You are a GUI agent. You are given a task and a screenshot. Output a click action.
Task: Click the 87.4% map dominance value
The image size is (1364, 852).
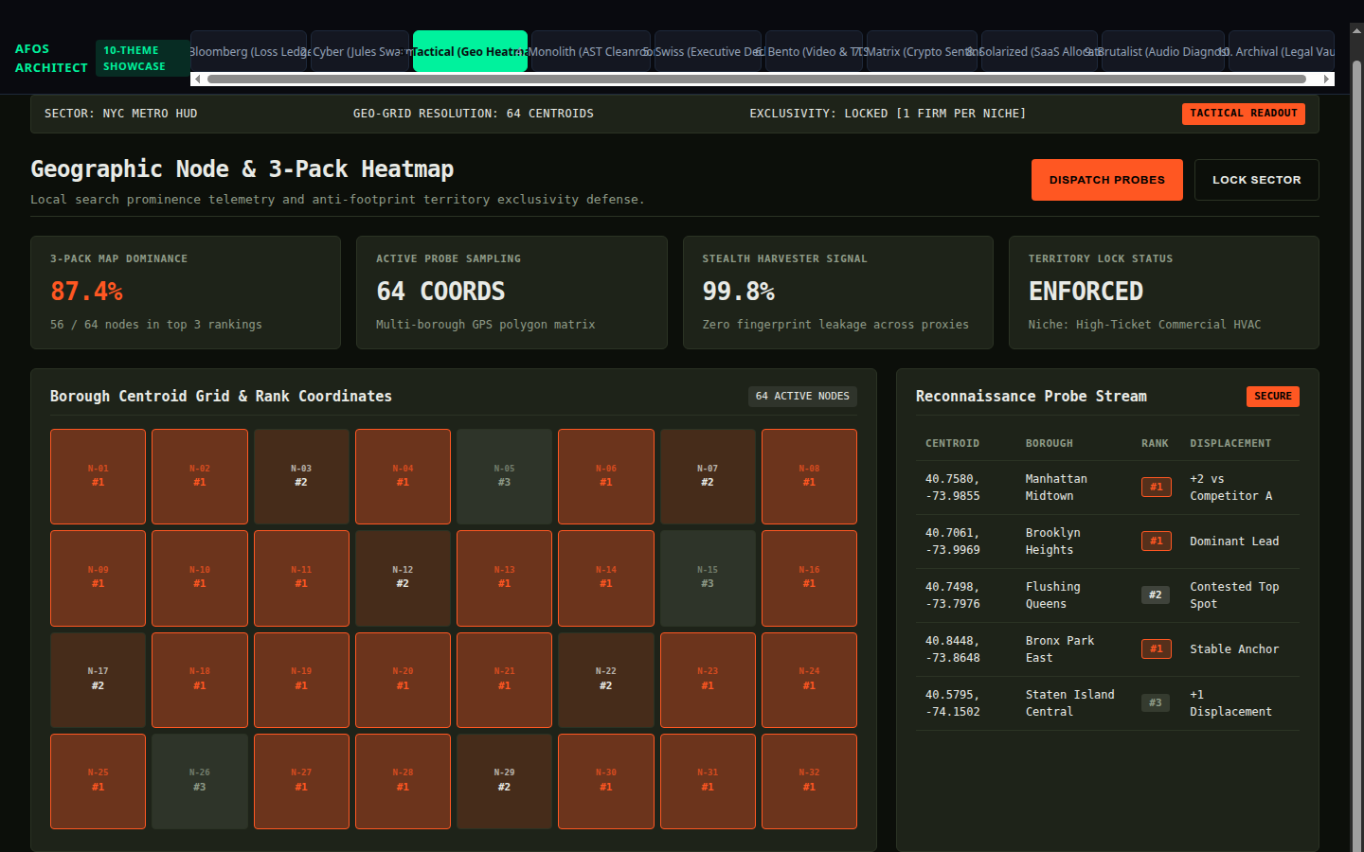[x=87, y=292]
